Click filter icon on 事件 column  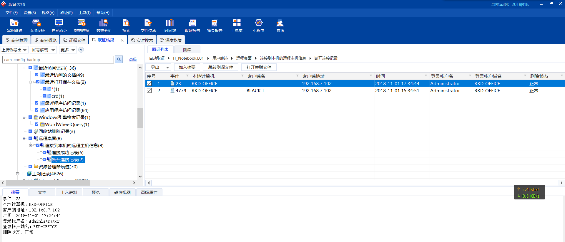click(x=187, y=76)
